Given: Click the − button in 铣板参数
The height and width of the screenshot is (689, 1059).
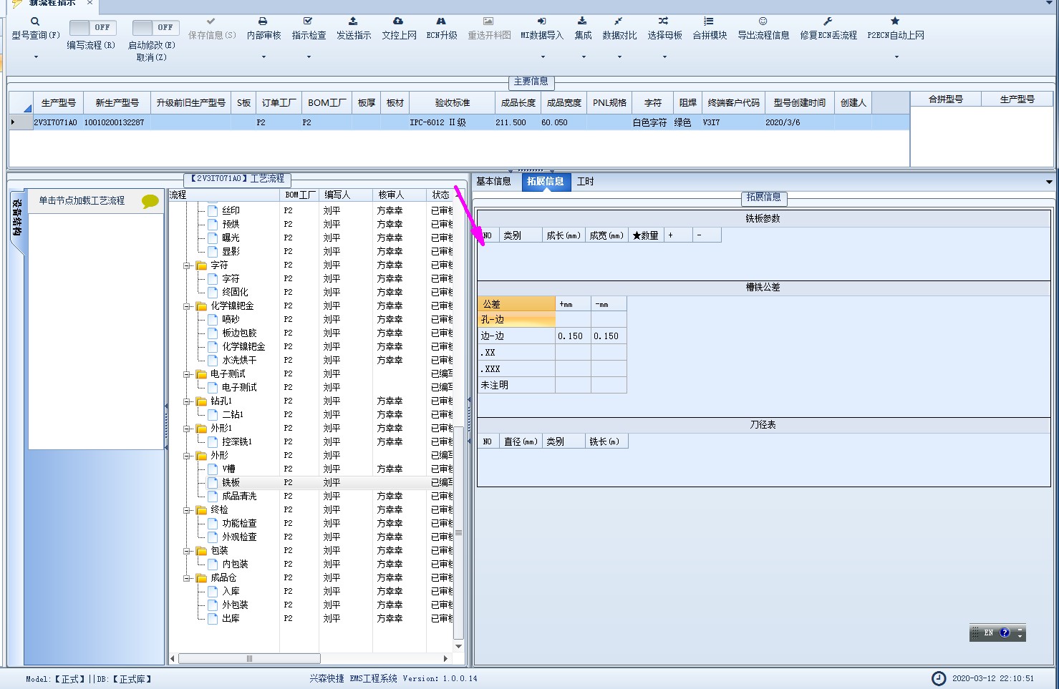Looking at the screenshot, I should click(707, 235).
